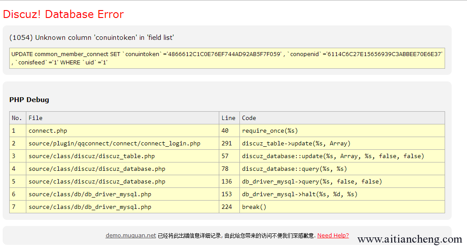Click row number 2 cell
The image size is (467, 247).
pos(18,144)
